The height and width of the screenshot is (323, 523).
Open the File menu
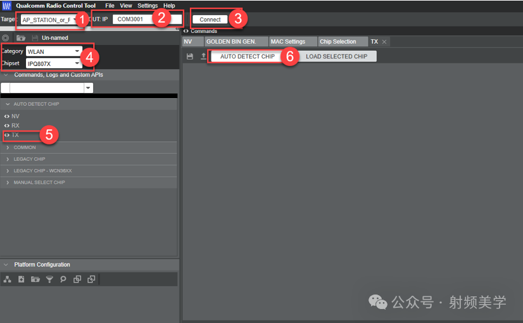pyautogui.click(x=110, y=6)
